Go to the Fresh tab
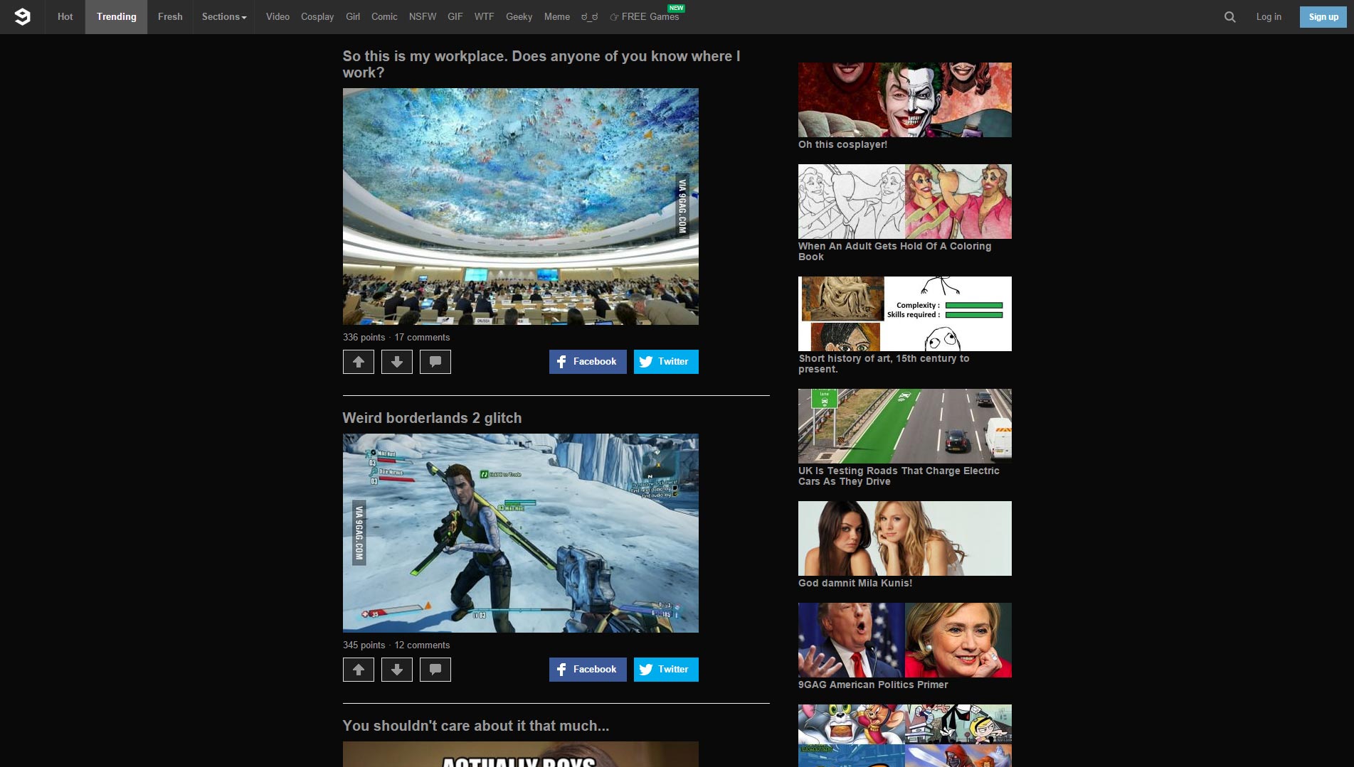 170,17
